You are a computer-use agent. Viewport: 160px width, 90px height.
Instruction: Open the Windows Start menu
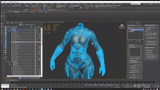pos(2,89)
